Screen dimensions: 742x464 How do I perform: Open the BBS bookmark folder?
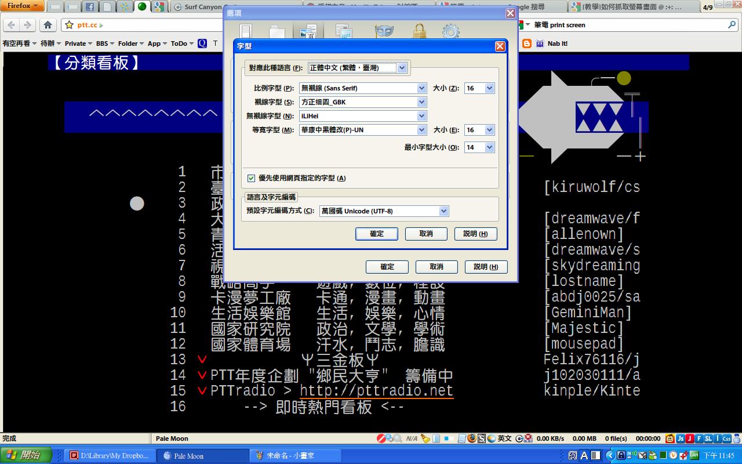click(105, 43)
